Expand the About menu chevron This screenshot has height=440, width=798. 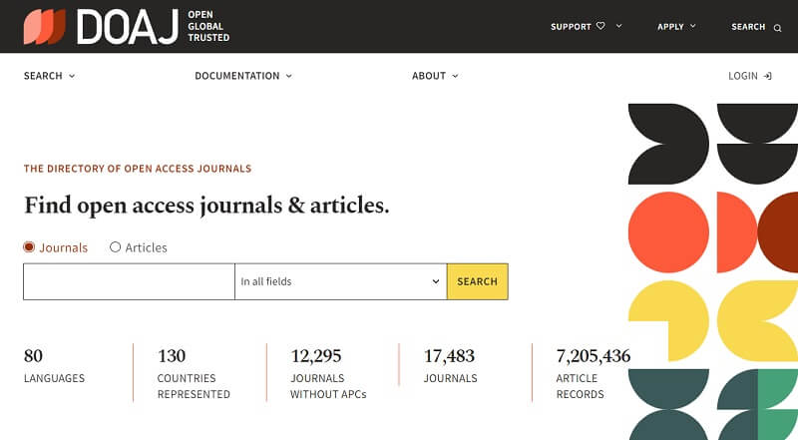[455, 76]
